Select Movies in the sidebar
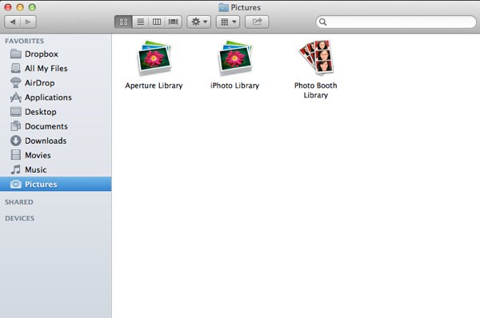This screenshot has height=318, width=480. [x=56, y=155]
